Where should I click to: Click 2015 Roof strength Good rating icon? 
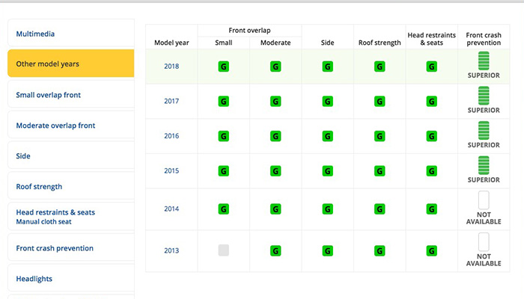pyautogui.click(x=380, y=171)
